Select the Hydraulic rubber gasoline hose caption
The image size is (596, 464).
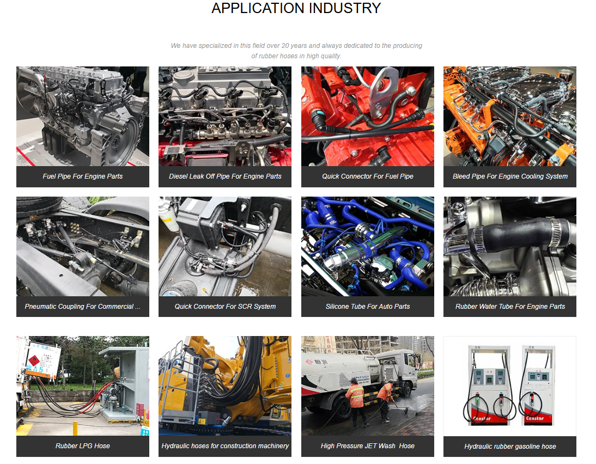tap(509, 447)
